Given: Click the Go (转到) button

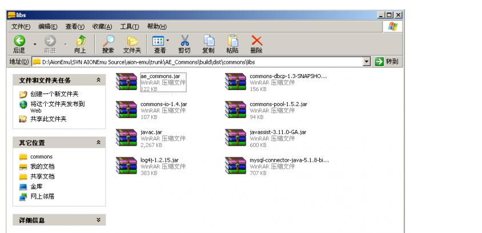Looking at the screenshot, I should [387, 62].
